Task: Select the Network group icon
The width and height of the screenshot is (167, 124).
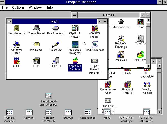Action: 29,112
